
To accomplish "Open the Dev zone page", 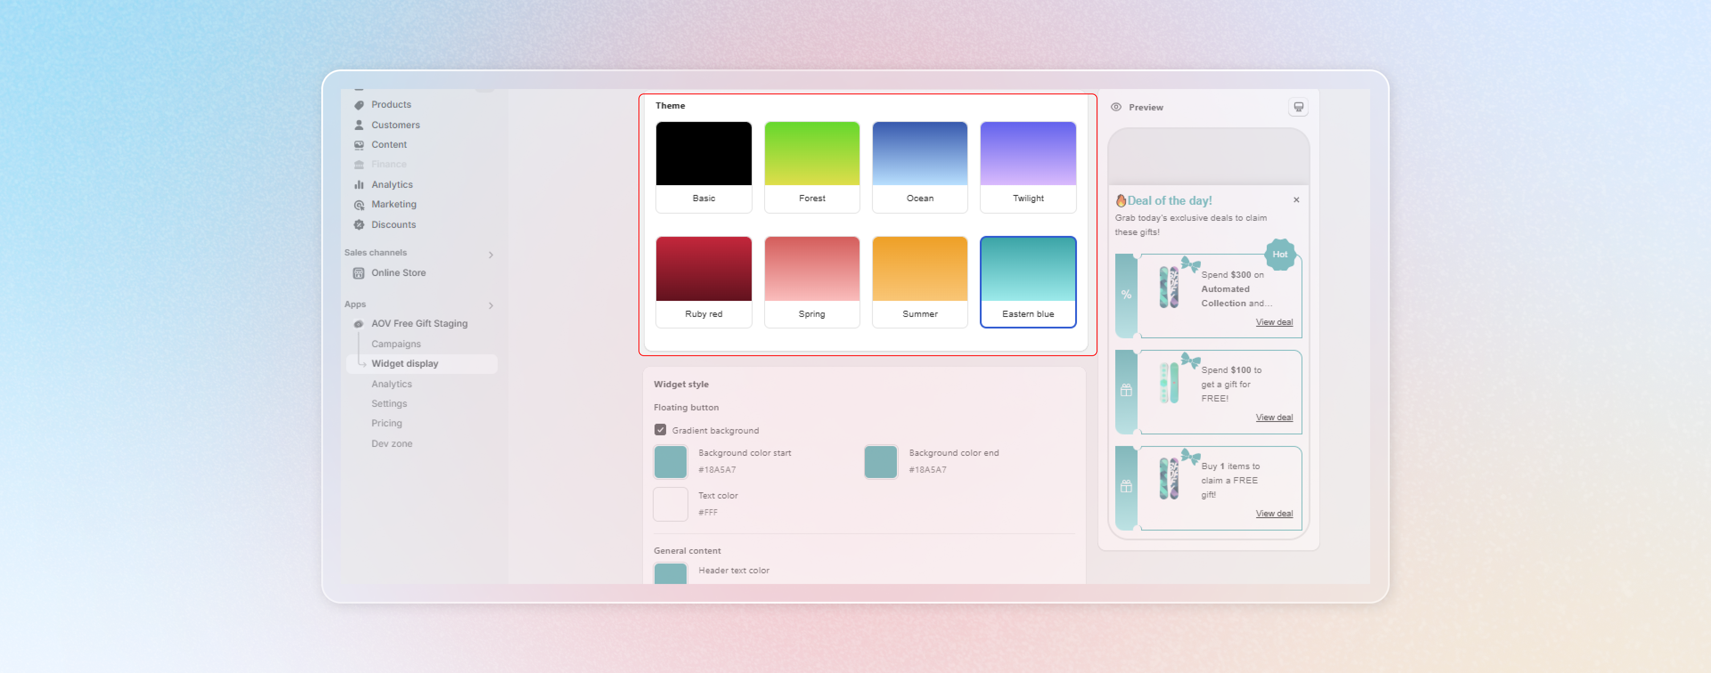I will [x=392, y=443].
